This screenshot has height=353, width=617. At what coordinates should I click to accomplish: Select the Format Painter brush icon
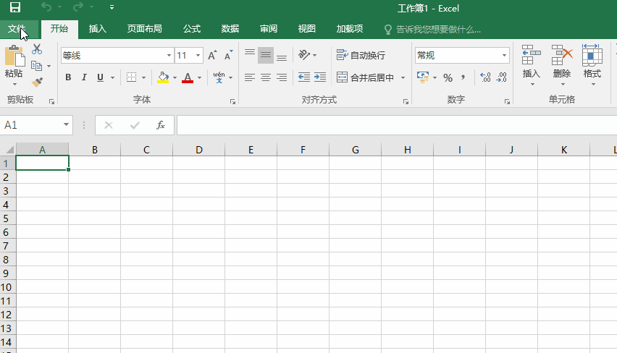[x=37, y=82]
